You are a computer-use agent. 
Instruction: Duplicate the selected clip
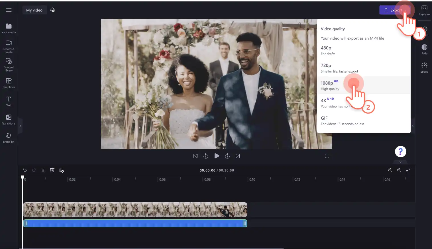point(61,170)
